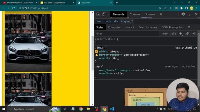Open the zoom magnifier icon in address bar
Viewport: 200px width, 112px height.
[160, 8]
